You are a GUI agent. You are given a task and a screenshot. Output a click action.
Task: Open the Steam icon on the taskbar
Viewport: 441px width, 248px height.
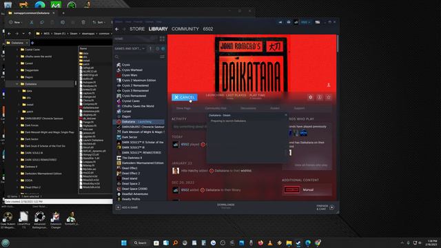(298, 242)
